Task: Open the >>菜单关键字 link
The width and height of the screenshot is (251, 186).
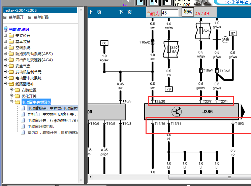Action: (238, 3)
